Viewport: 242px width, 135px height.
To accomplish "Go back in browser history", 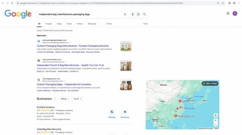I will tap(3, 3).
